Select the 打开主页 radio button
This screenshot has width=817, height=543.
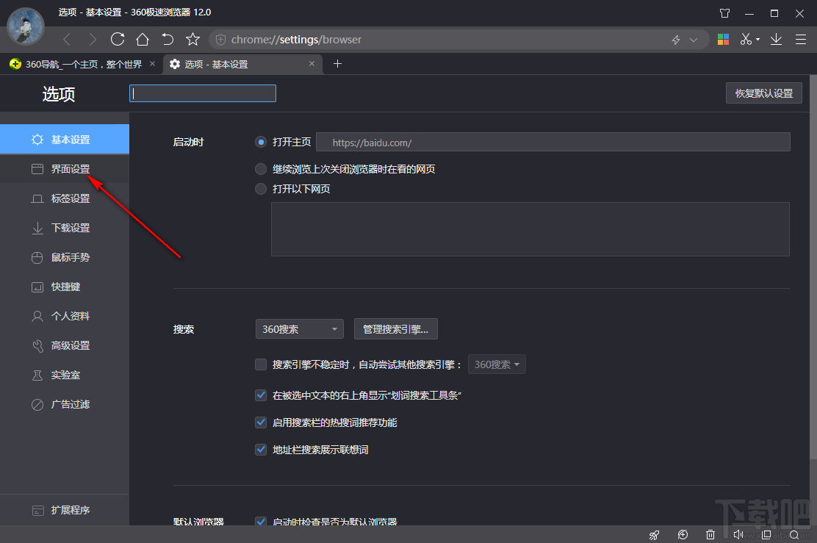click(x=261, y=142)
